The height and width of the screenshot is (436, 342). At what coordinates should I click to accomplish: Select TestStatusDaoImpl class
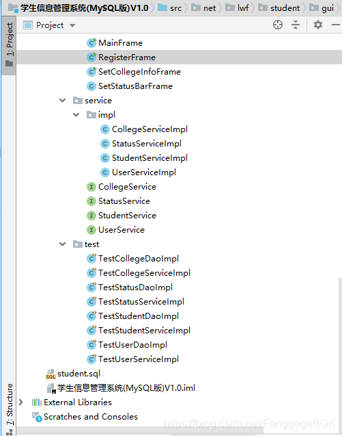click(x=135, y=287)
